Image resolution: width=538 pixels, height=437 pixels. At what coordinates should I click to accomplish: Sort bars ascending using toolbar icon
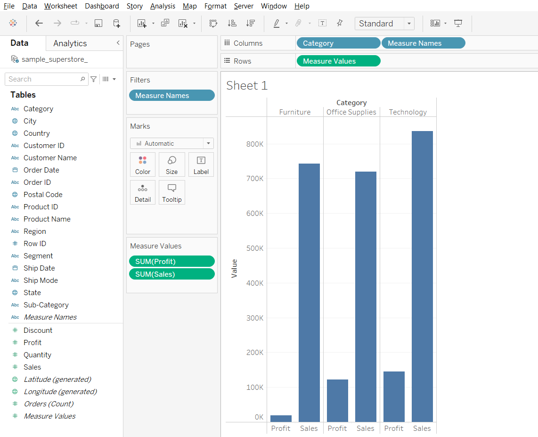232,23
